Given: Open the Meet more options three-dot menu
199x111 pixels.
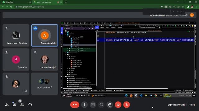Looking at the screenshot, I should pyautogui.click(x=84, y=105).
